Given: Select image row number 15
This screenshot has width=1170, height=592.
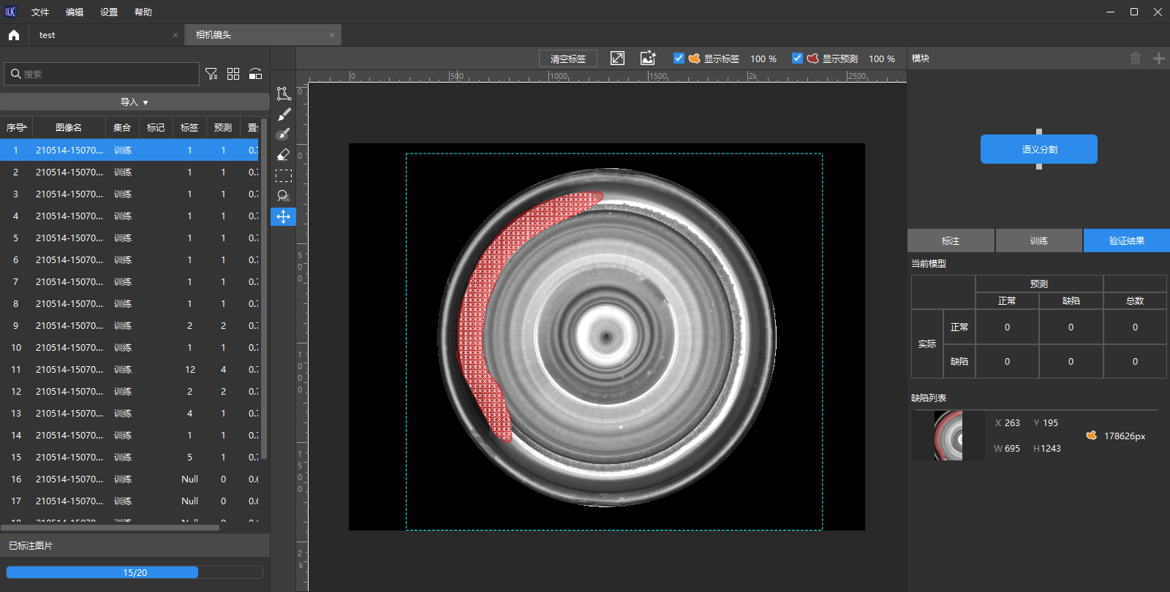Looking at the screenshot, I should point(129,457).
